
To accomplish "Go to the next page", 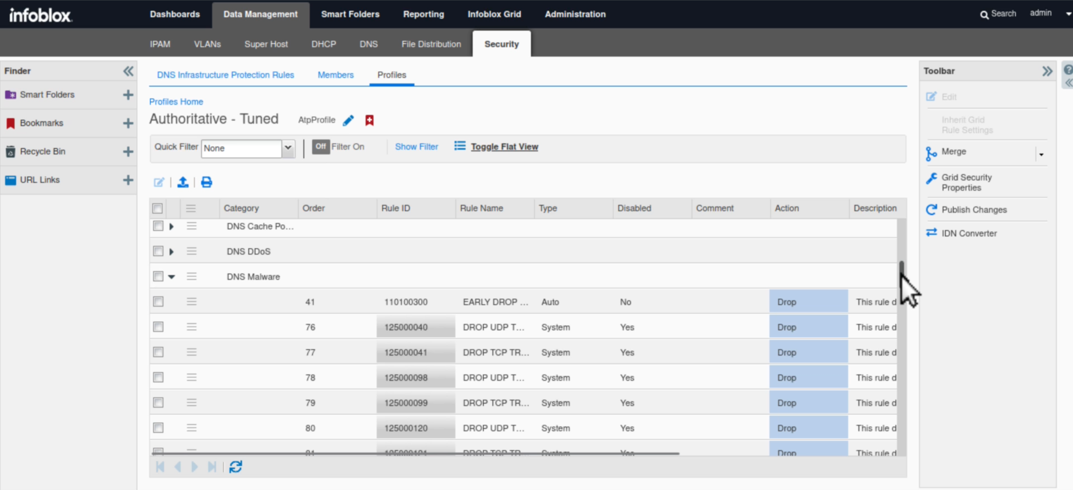I will [x=194, y=467].
